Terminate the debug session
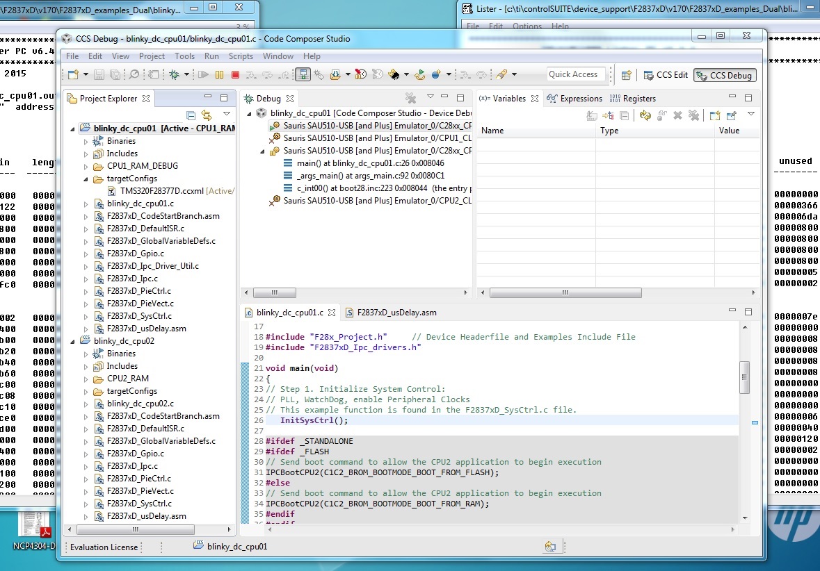The image size is (820, 571). point(234,74)
